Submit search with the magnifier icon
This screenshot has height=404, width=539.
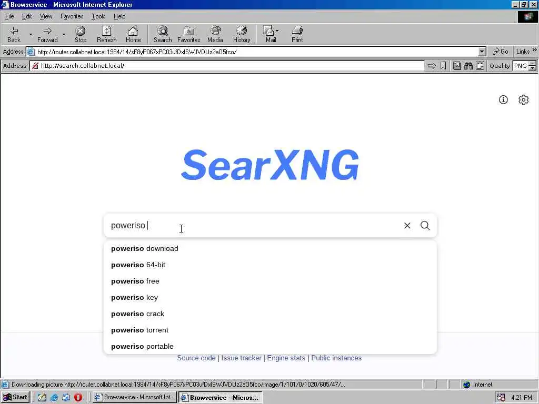[425, 225]
